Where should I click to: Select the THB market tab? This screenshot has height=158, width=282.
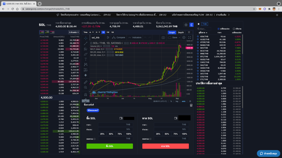click(x=205, y=24)
